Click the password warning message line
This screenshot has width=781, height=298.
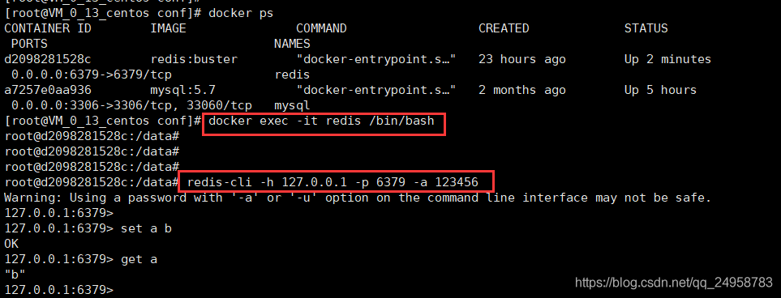point(358,198)
